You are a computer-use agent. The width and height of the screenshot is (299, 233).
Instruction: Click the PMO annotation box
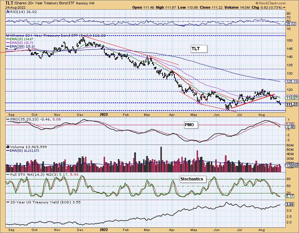point(191,125)
